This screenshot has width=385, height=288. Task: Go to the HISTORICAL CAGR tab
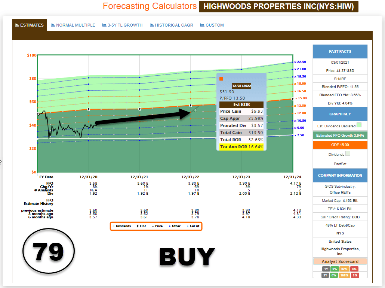[x=172, y=25]
